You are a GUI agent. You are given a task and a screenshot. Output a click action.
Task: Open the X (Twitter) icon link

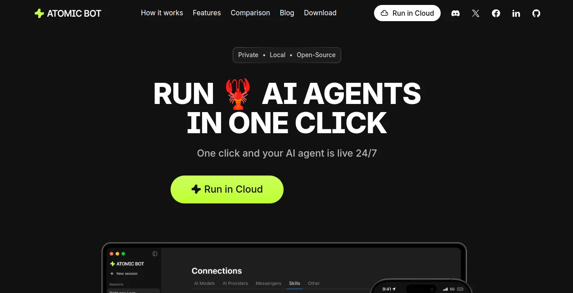[476, 14]
